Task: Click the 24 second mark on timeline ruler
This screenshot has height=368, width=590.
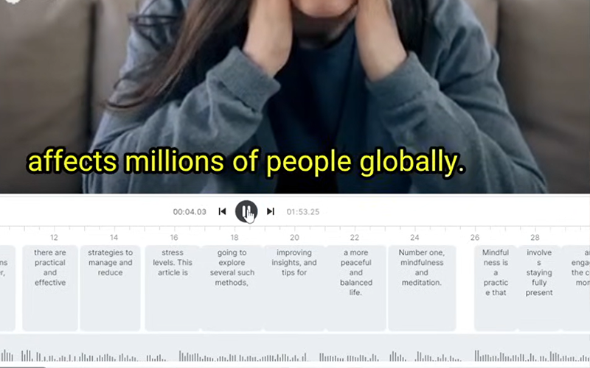Action: pyautogui.click(x=414, y=237)
